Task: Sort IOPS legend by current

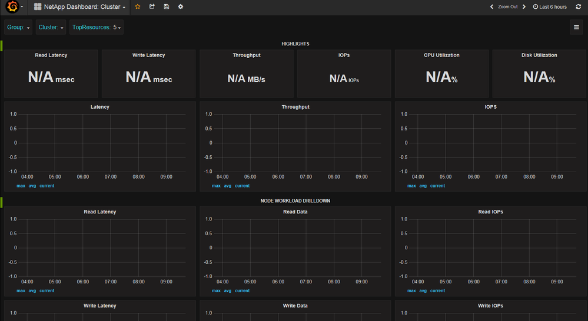Action: click(437, 186)
